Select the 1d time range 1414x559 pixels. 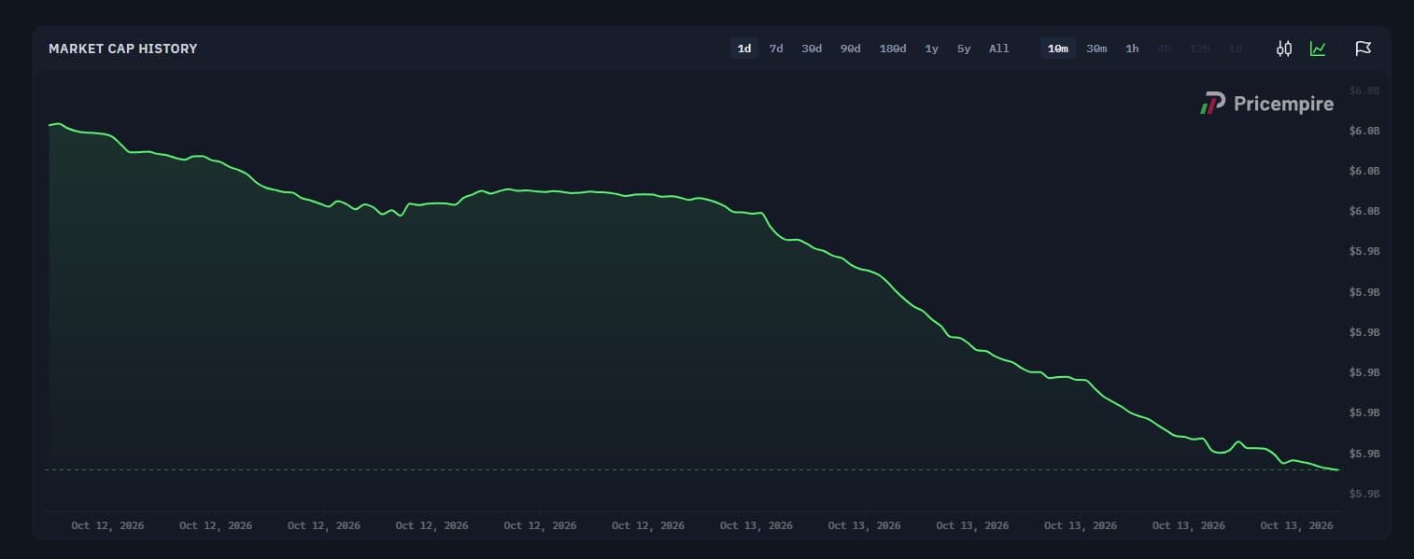(x=744, y=49)
